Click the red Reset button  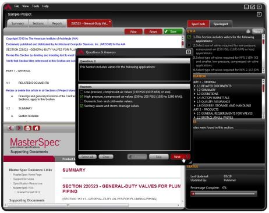point(153,31)
